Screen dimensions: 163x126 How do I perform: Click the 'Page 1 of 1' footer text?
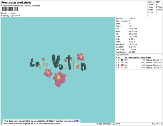[157, 124]
